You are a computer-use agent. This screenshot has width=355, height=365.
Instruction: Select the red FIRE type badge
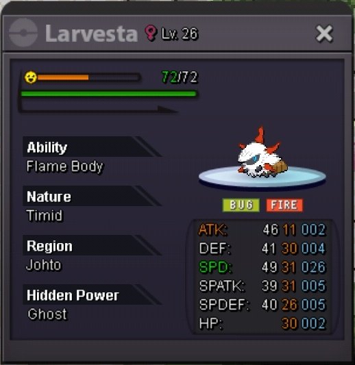[284, 205]
